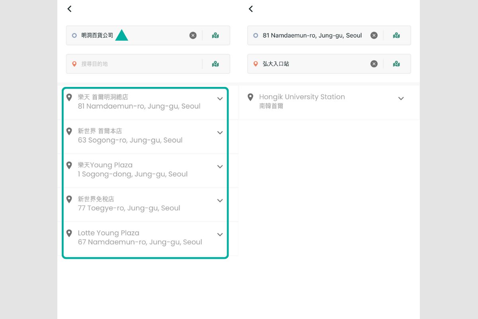Expand the Lotte Young Plaza suggestion
Screen dimensions: 478x319
220,234
